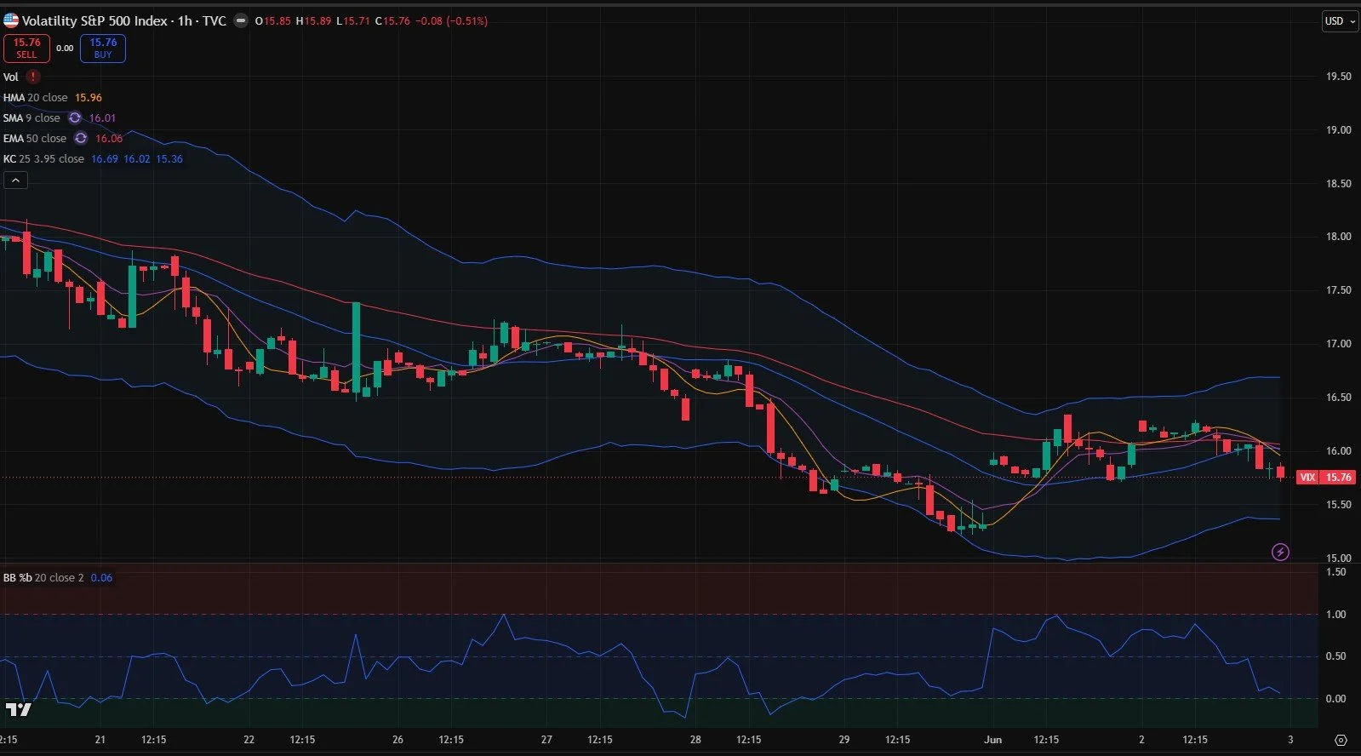Click the 21 date label on the time axis
The width and height of the screenshot is (1361, 756).
pyautogui.click(x=100, y=740)
